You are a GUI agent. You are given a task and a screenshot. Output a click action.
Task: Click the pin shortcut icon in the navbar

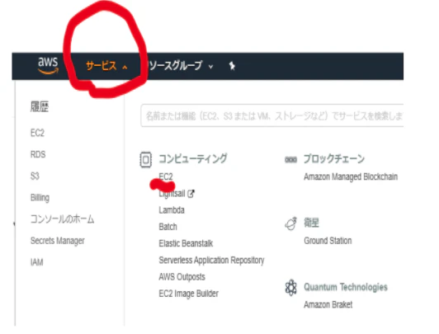(x=232, y=66)
